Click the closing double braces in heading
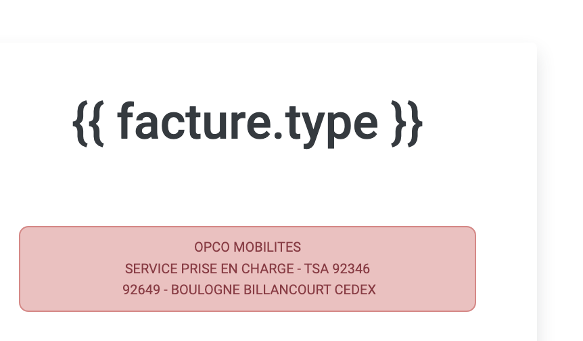 tap(406, 123)
